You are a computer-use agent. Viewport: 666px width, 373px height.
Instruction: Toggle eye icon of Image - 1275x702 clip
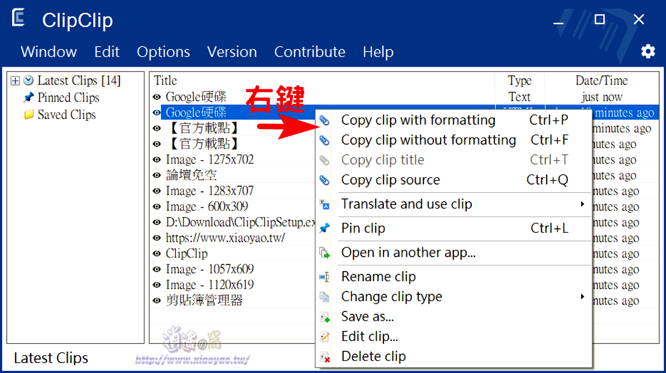click(x=157, y=160)
